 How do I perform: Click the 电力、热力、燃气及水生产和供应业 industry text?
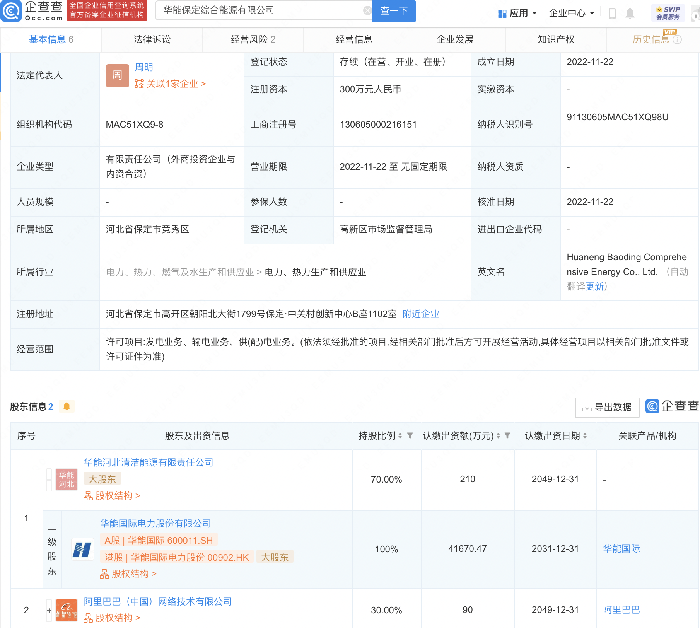(180, 272)
